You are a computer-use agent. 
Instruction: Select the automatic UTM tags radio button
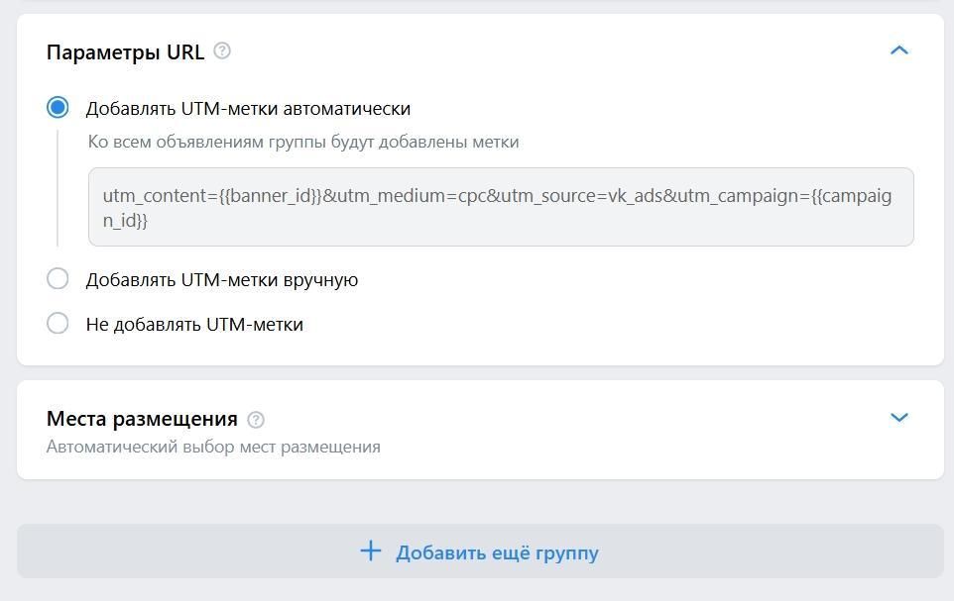tap(58, 108)
